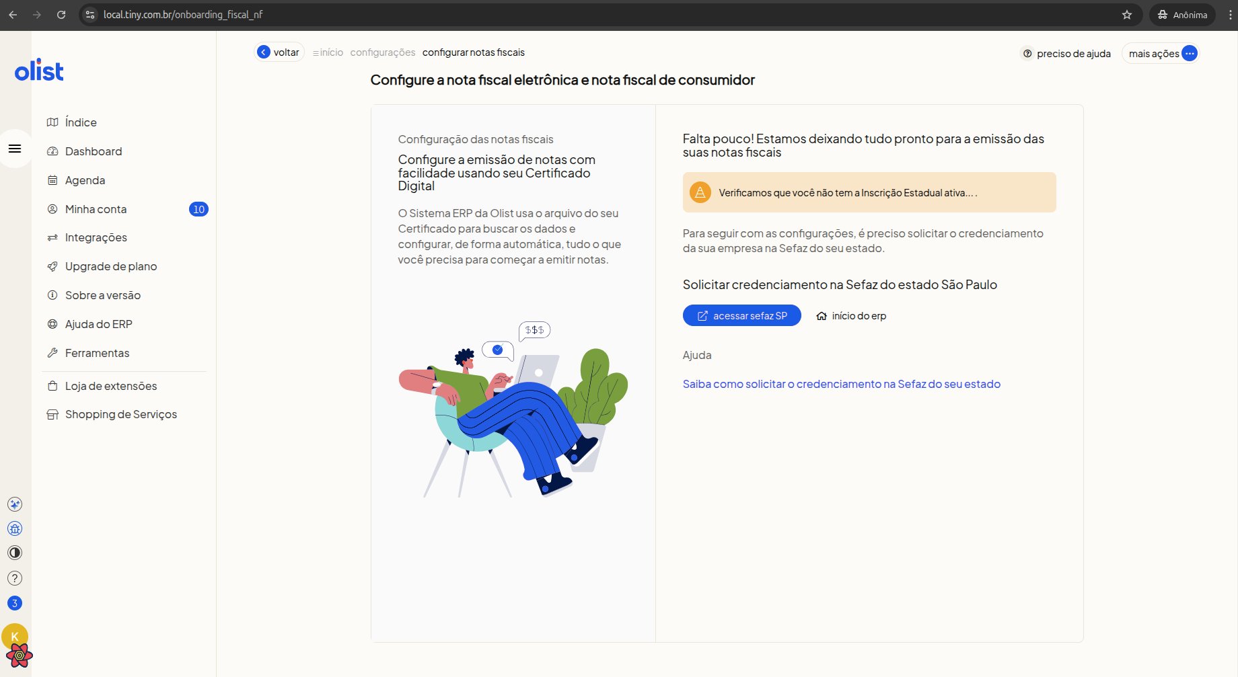Click the blue ellipsis icon in mais ações

[x=1190, y=53]
